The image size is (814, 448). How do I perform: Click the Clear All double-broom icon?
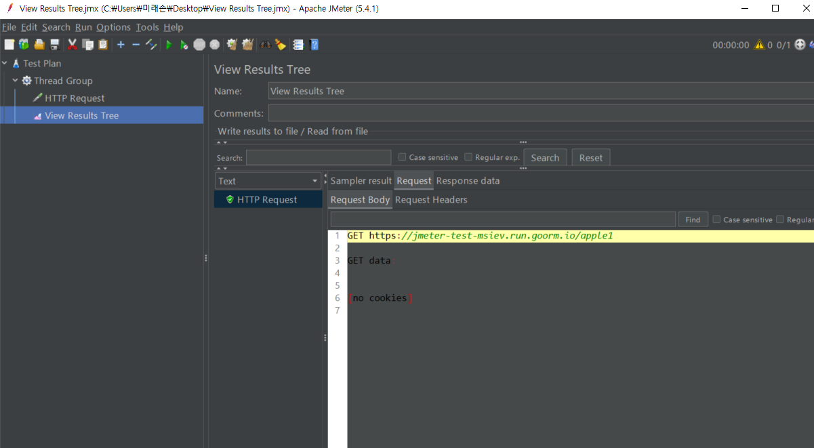click(x=247, y=45)
